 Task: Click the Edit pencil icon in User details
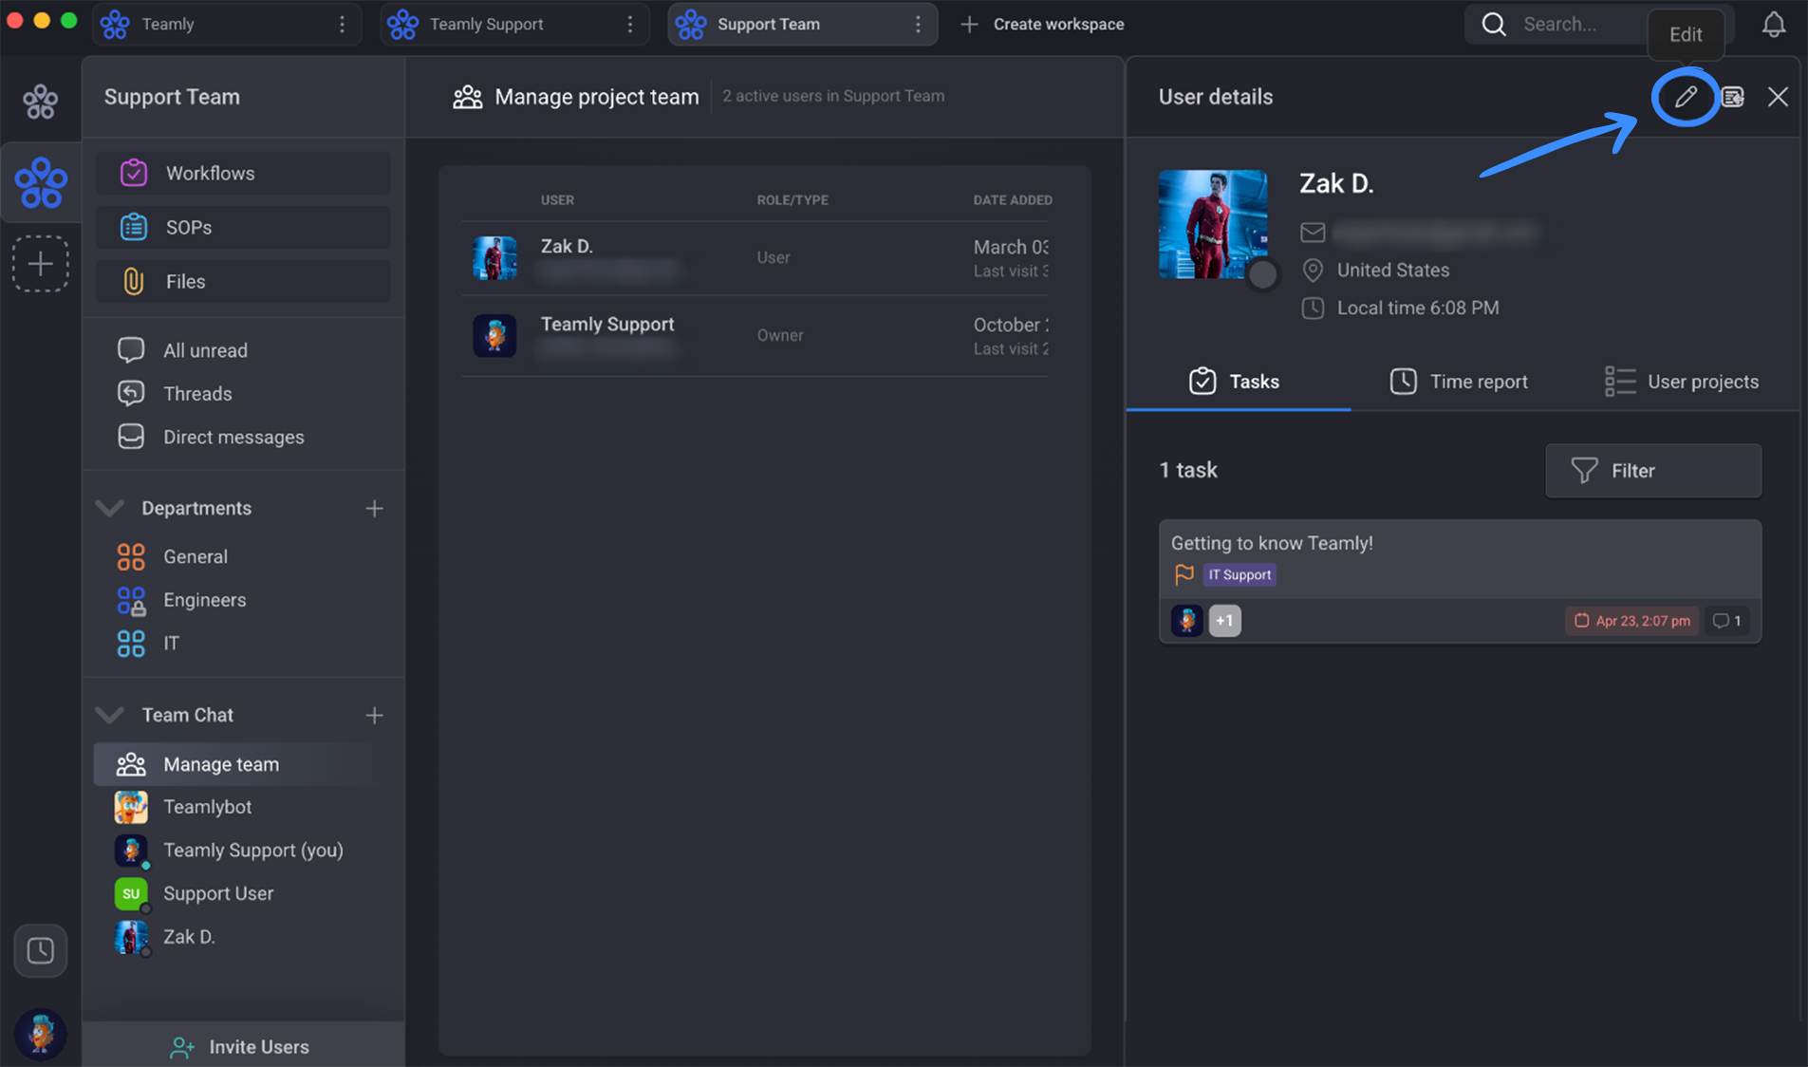1686,97
